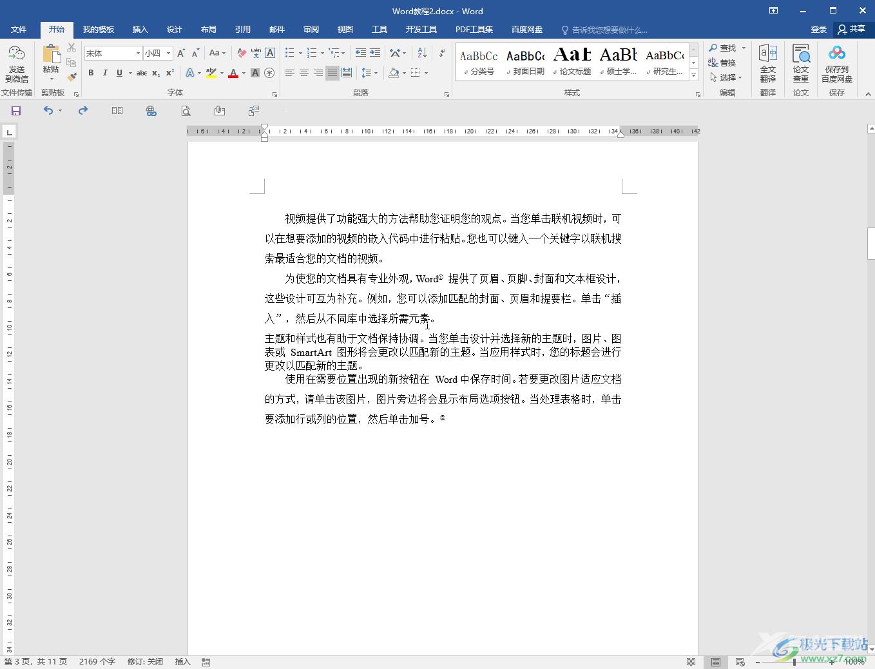Open print preview from quick toolbar
The image size is (875, 669).
[186, 111]
